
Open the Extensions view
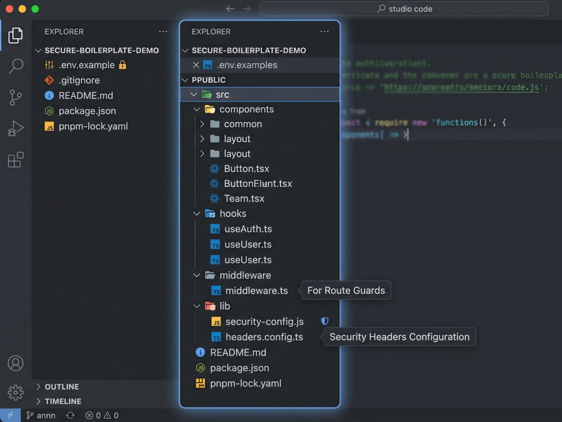(x=15, y=160)
